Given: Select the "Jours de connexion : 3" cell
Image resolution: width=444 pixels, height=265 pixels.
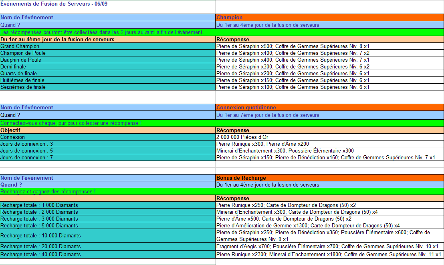Looking at the screenshot, I should click(x=107, y=144).
